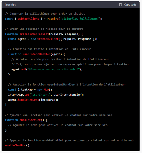Image resolution: width=142 pixels, height=153 pixels.
Task: Click the 'dialogflow-fulfillment' string
Action: click(80, 19)
